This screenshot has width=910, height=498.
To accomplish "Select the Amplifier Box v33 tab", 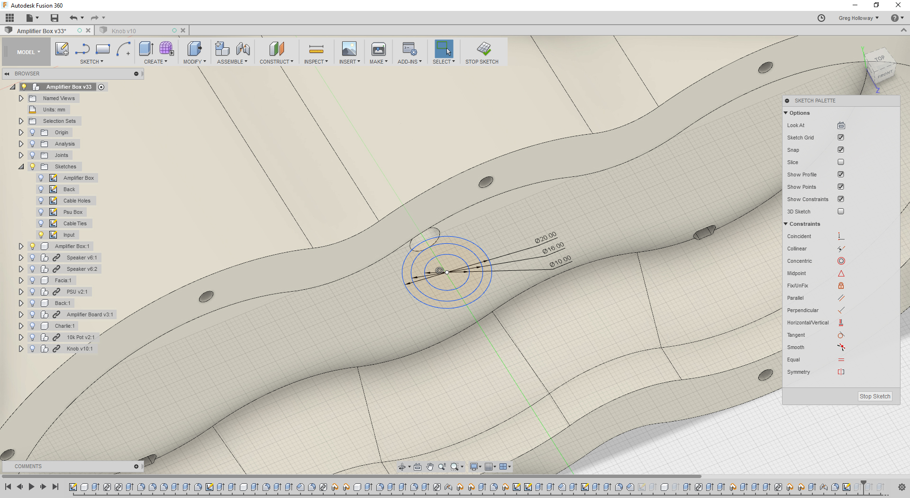I will point(41,31).
